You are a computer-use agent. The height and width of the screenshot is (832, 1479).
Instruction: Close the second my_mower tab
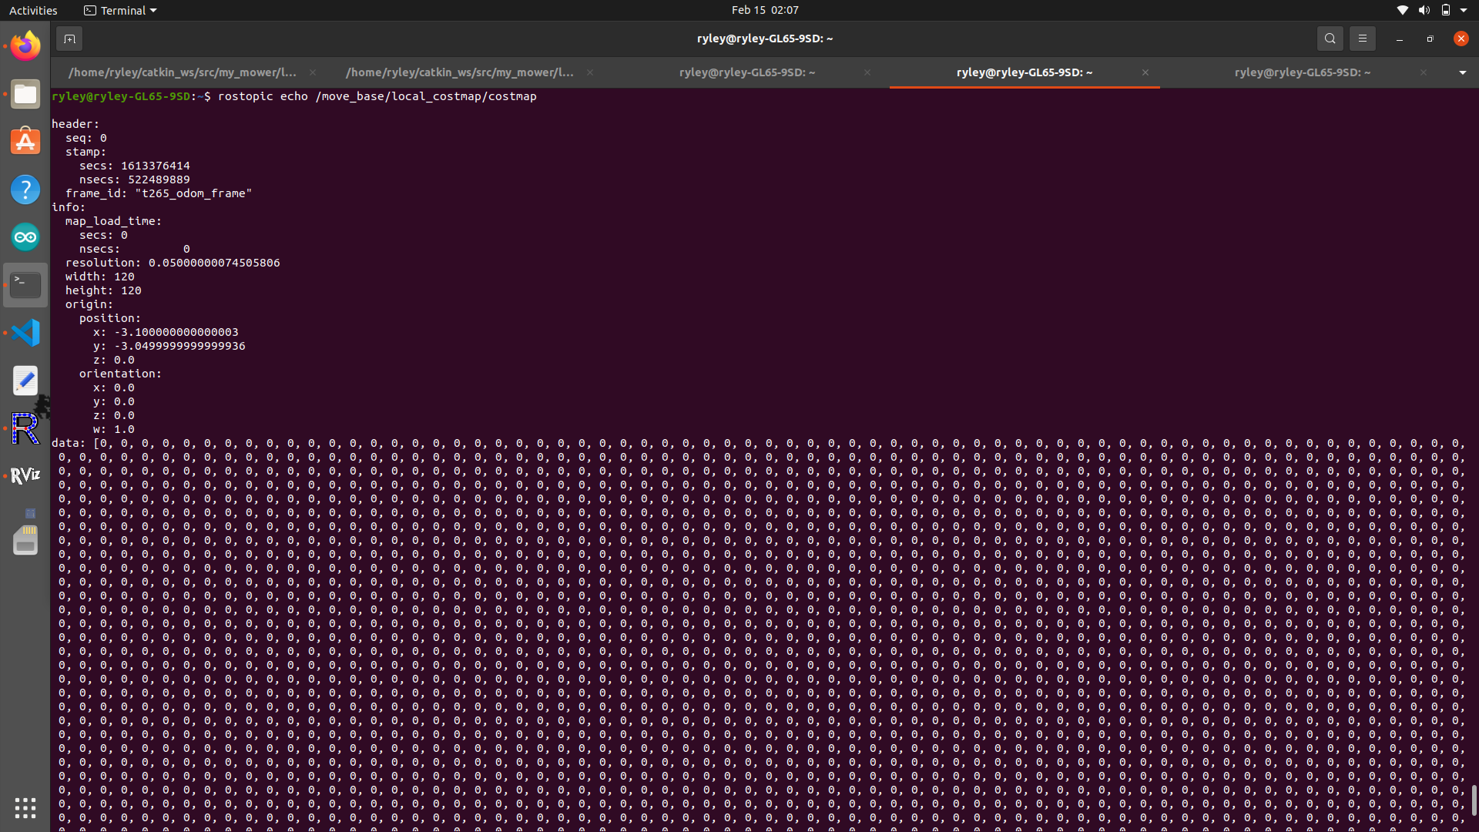590,72
